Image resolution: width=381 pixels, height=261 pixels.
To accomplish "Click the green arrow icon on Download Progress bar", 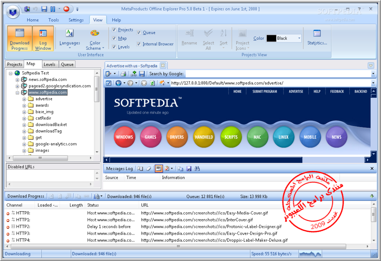I will point(372,196).
